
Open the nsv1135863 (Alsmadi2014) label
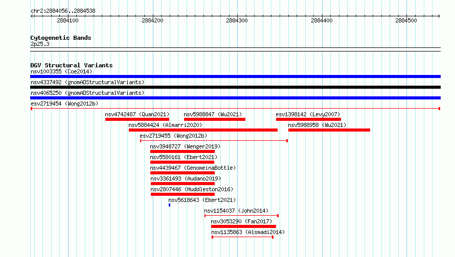point(248,232)
